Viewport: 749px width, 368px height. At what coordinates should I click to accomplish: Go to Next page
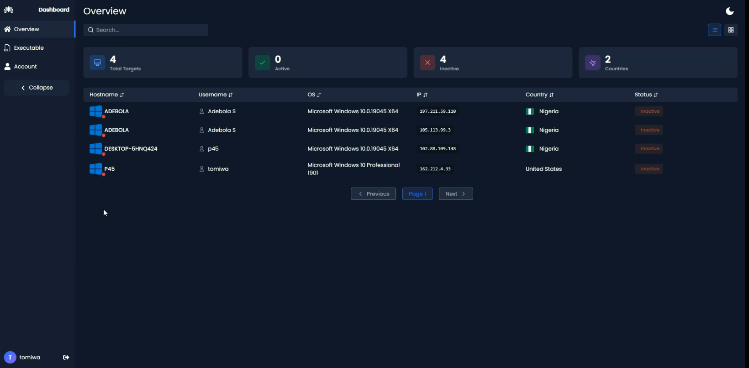tap(456, 194)
